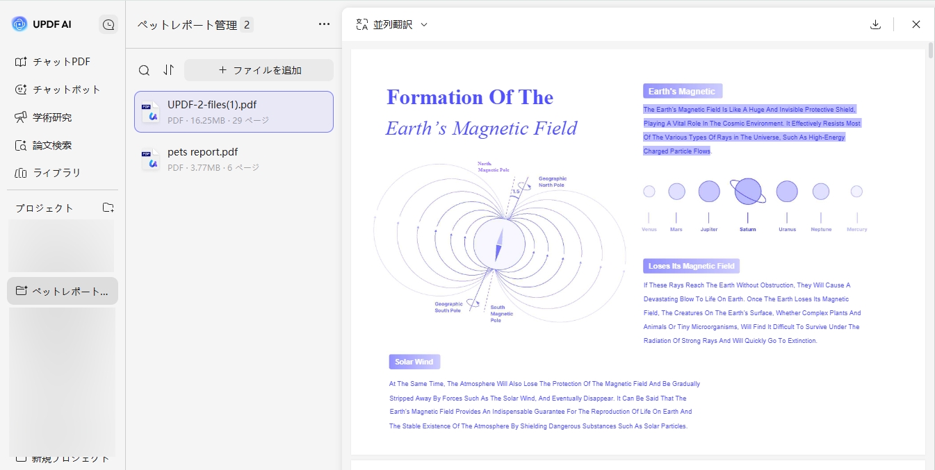Click the チャットボット icon

[x=21, y=90]
